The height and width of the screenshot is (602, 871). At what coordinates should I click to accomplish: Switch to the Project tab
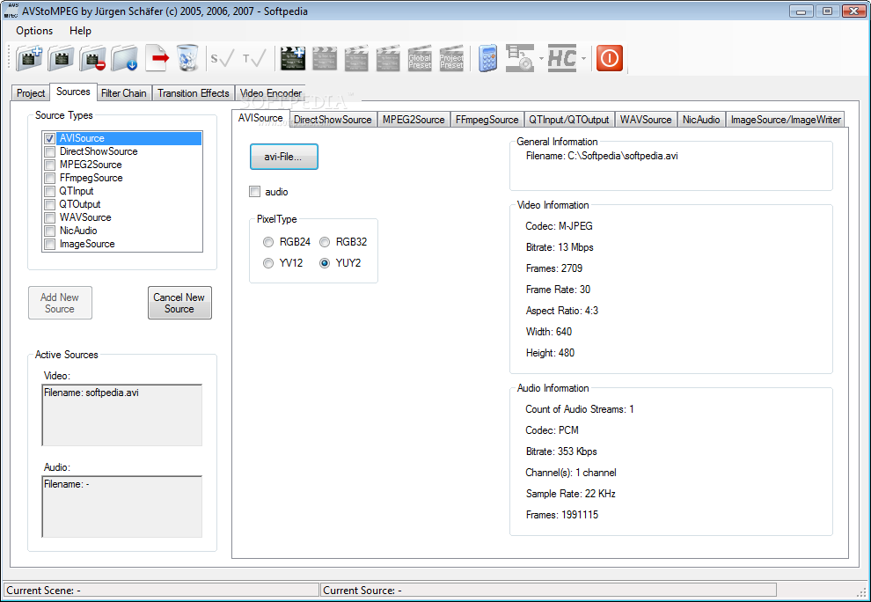click(31, 92)
